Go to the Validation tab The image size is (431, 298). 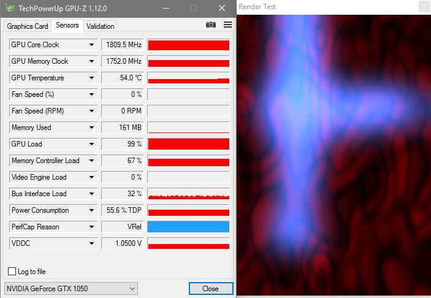[101, 26]
